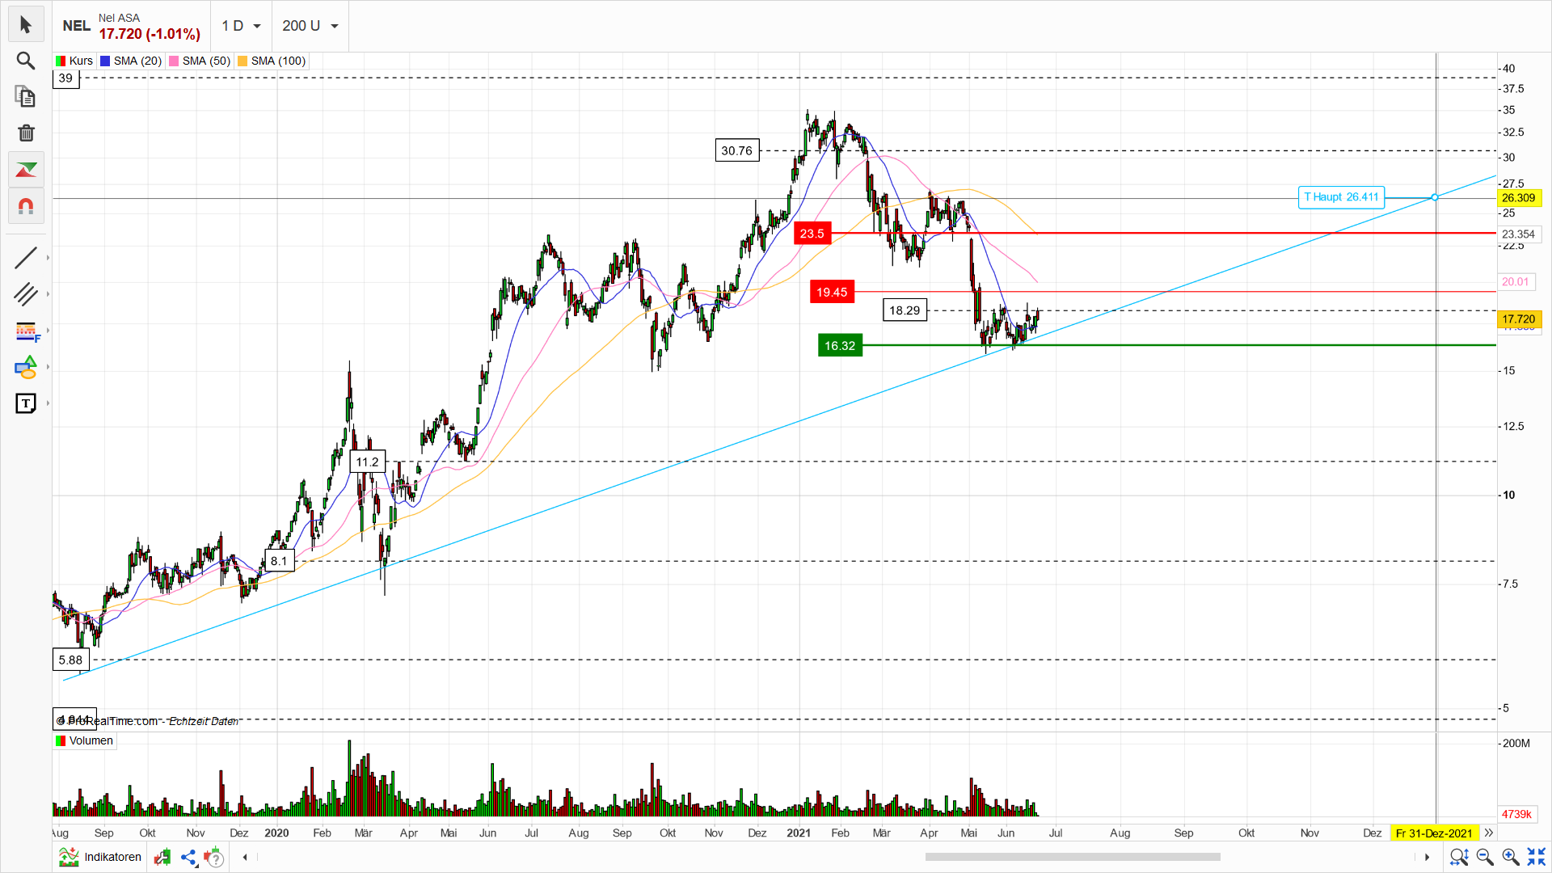The image size is (1552, 873).
Task: Open the 200 U units dropdown
Action: coord(310,26)
